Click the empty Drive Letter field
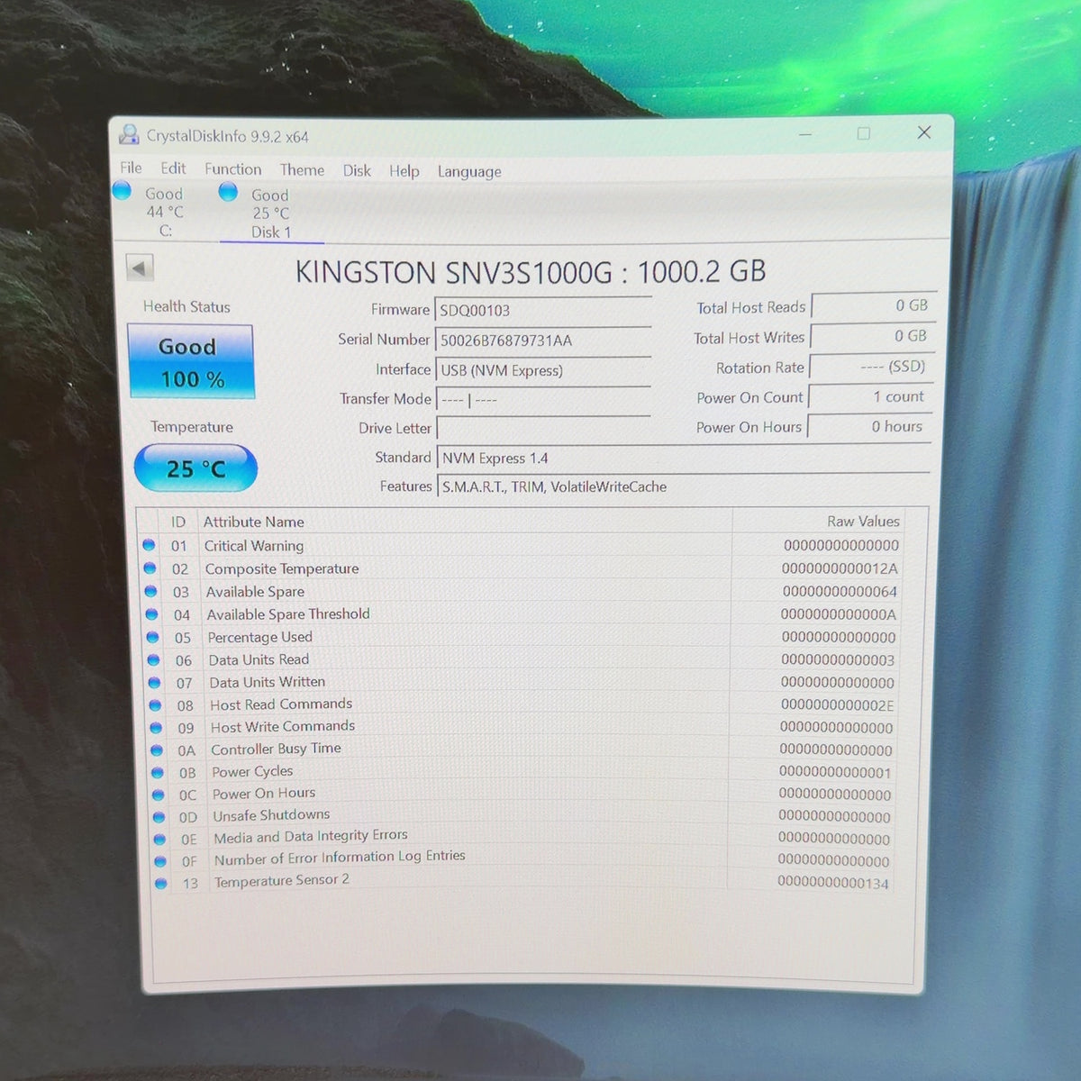This screenshot has width=1081, height=1081. [543, 428]
